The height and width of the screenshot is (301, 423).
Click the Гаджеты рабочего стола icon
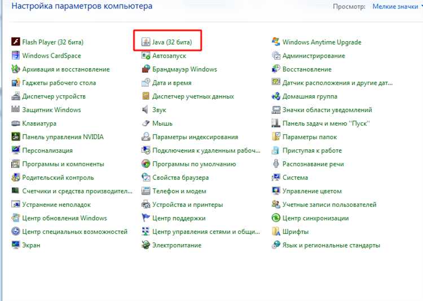[x=16, y=82]
